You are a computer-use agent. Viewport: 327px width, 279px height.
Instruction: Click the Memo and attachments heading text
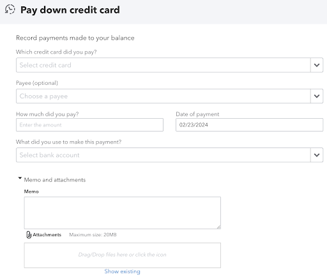tap(55, 180)
